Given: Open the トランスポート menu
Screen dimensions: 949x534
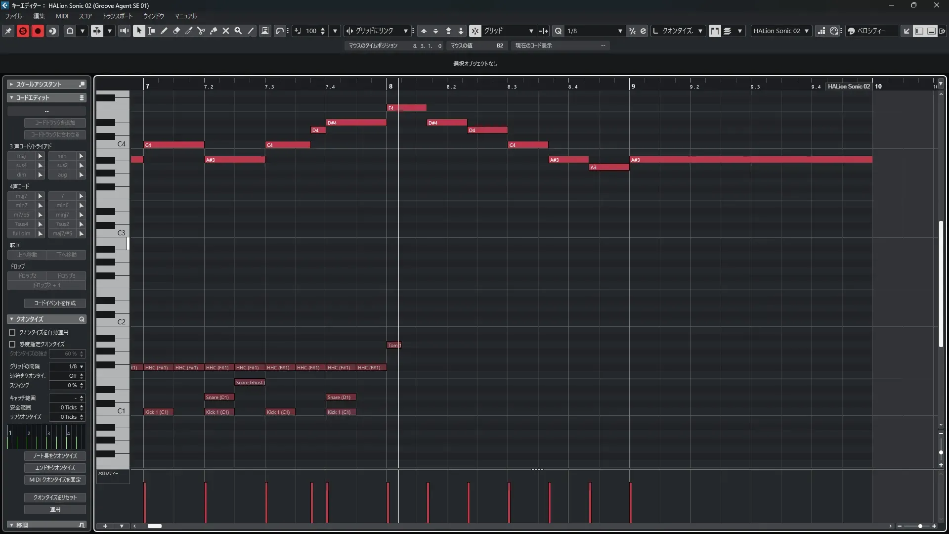Looking at the screenshot, I should 118,16.
